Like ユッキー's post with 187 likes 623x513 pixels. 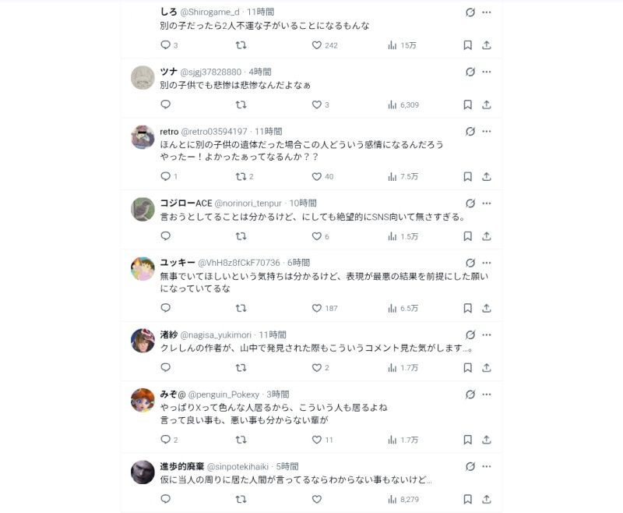(317, 308)
